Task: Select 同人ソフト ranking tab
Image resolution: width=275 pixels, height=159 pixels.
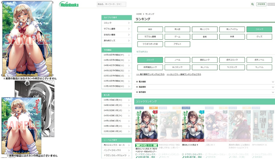Action: point(205,29)
